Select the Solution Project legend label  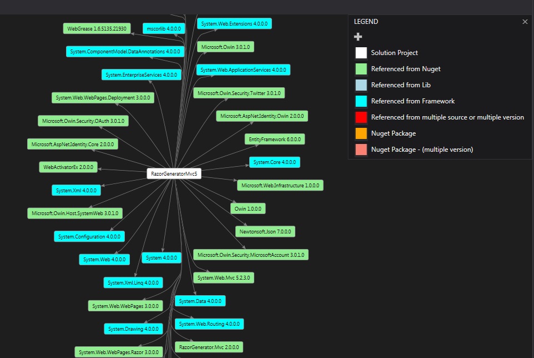coord(394,53)
